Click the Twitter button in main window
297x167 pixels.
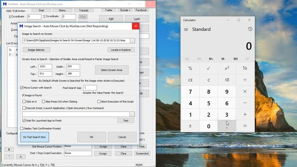[x=109, y=10]
